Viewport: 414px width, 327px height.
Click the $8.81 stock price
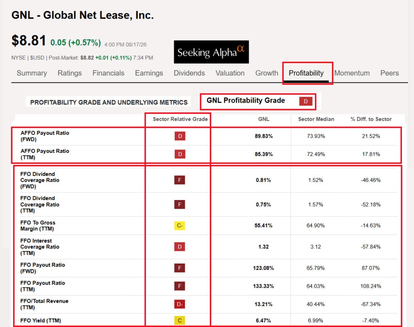(29, 41)
